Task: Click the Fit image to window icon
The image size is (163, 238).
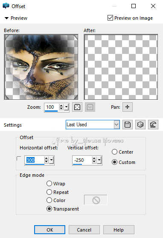Action: click(77, 107)
